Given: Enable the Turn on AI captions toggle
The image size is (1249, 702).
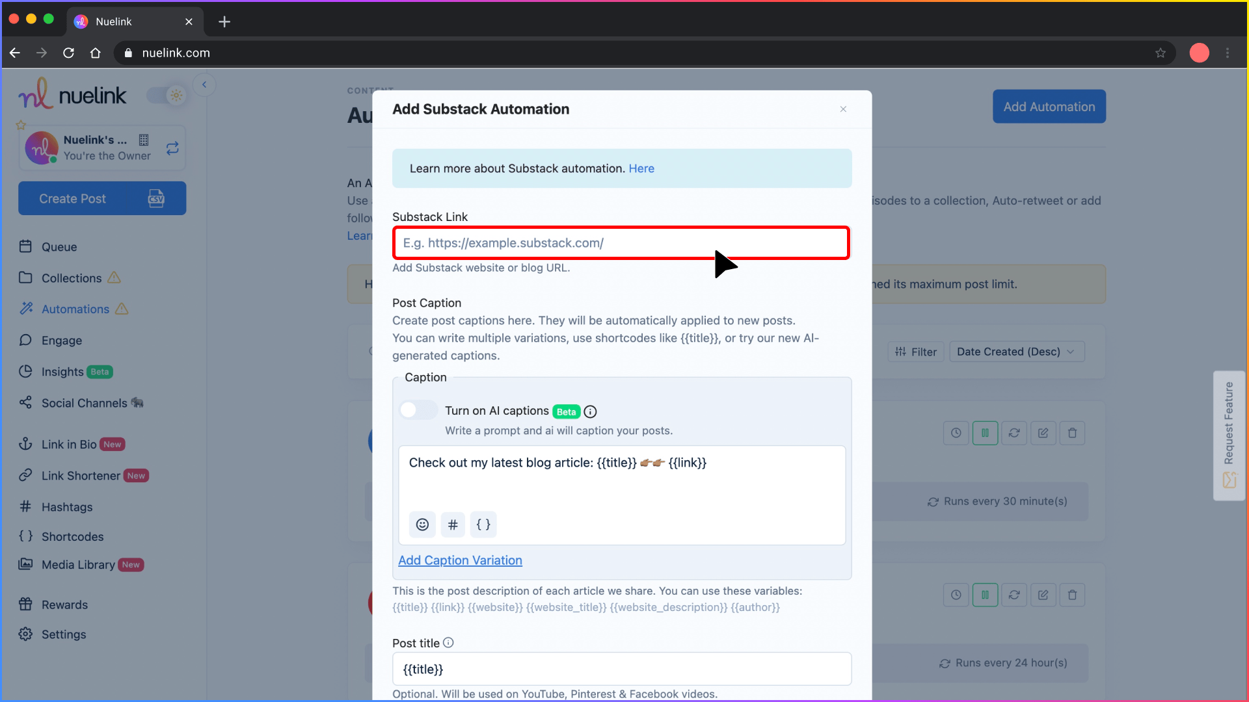Looking at the screenshot, I should pos(418,410).
